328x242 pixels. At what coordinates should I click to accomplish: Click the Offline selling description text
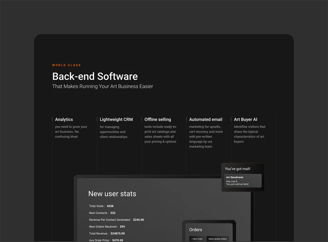161,134
